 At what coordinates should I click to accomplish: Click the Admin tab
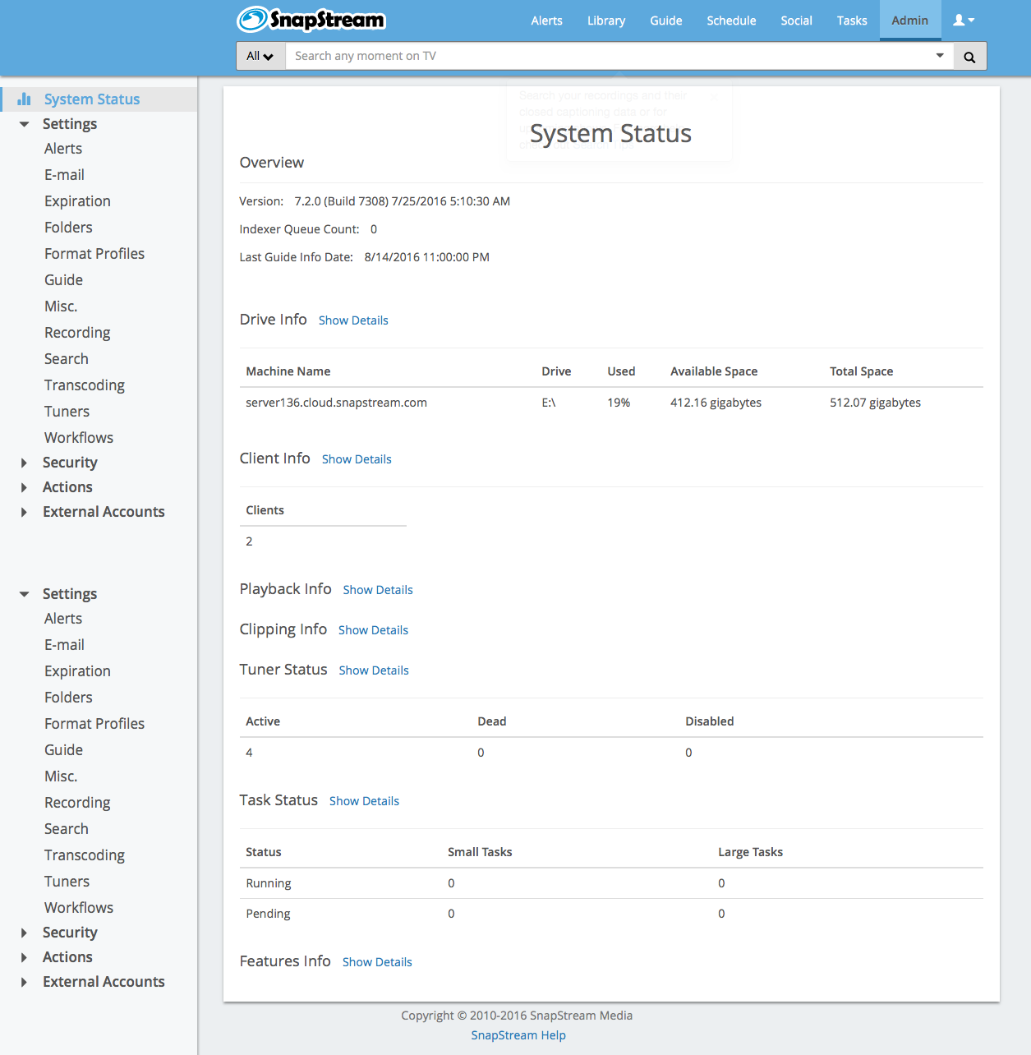pyautogui.click(x=910, y=21)
